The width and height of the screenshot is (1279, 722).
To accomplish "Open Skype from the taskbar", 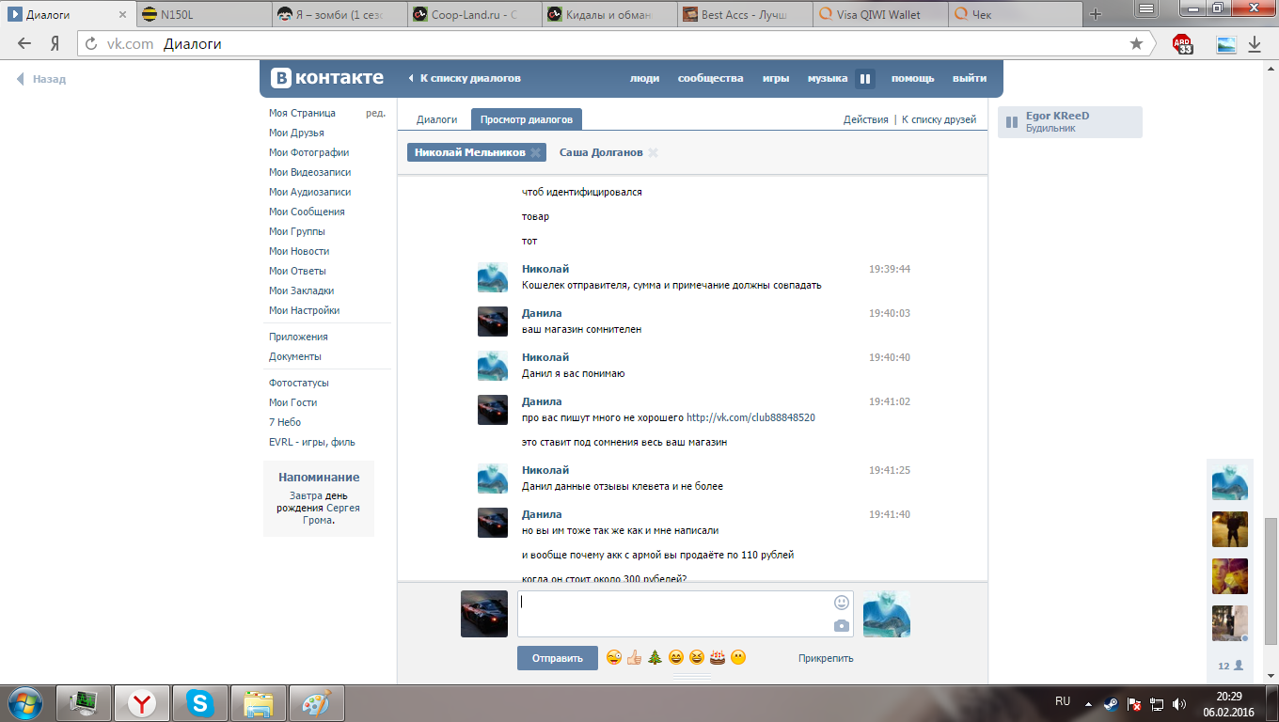I will click(x=199, y=702).
